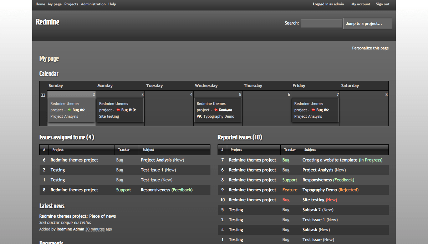Focus the Search input field
The height and width of the screenshot is (244, 428).
click(x=321, y=23)
